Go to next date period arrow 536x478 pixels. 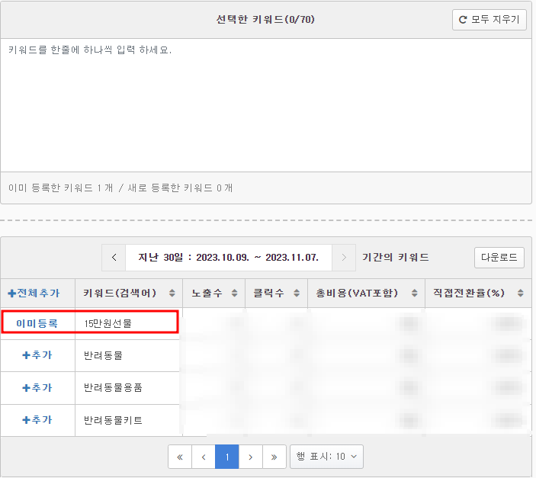344,258
